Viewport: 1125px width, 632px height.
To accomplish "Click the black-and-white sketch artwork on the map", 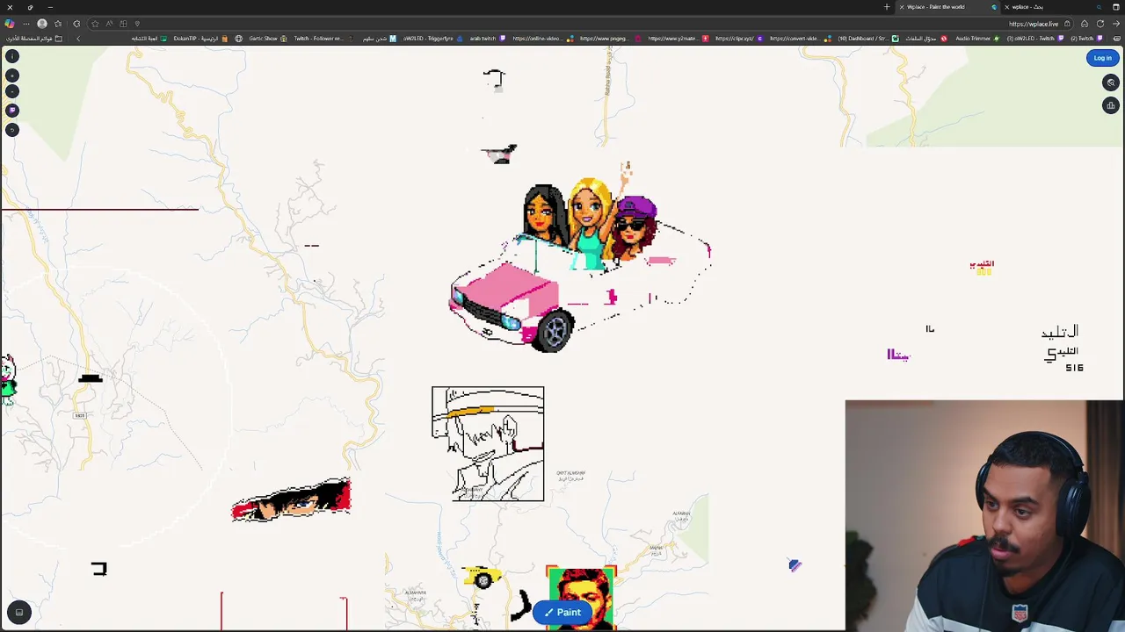I will (488, 444).
